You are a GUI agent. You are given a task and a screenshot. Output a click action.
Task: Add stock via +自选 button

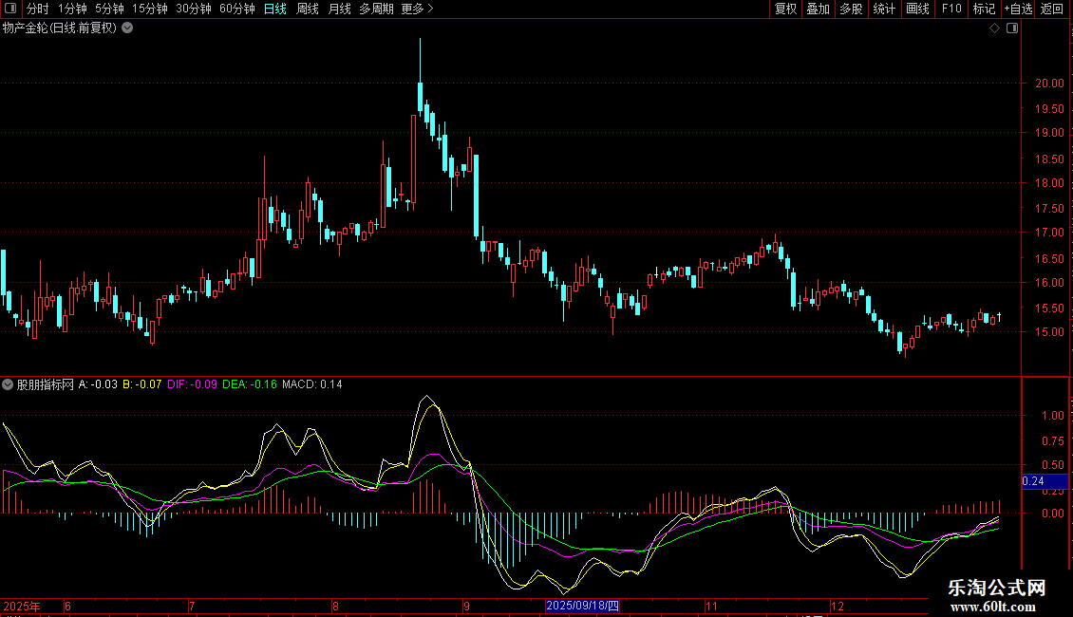pyautogui.click(x=1018, y=9)
